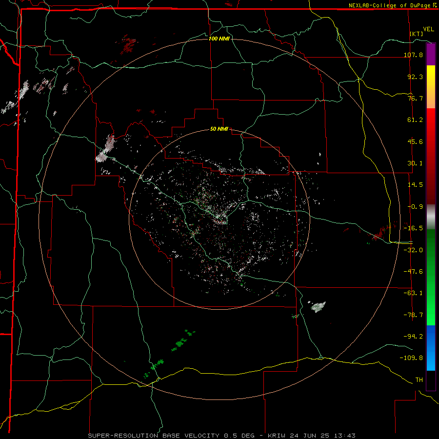The width and height of the screenshot is (439, 439).
Task: Select the -32.0 legend value
Action: (413, 250)
